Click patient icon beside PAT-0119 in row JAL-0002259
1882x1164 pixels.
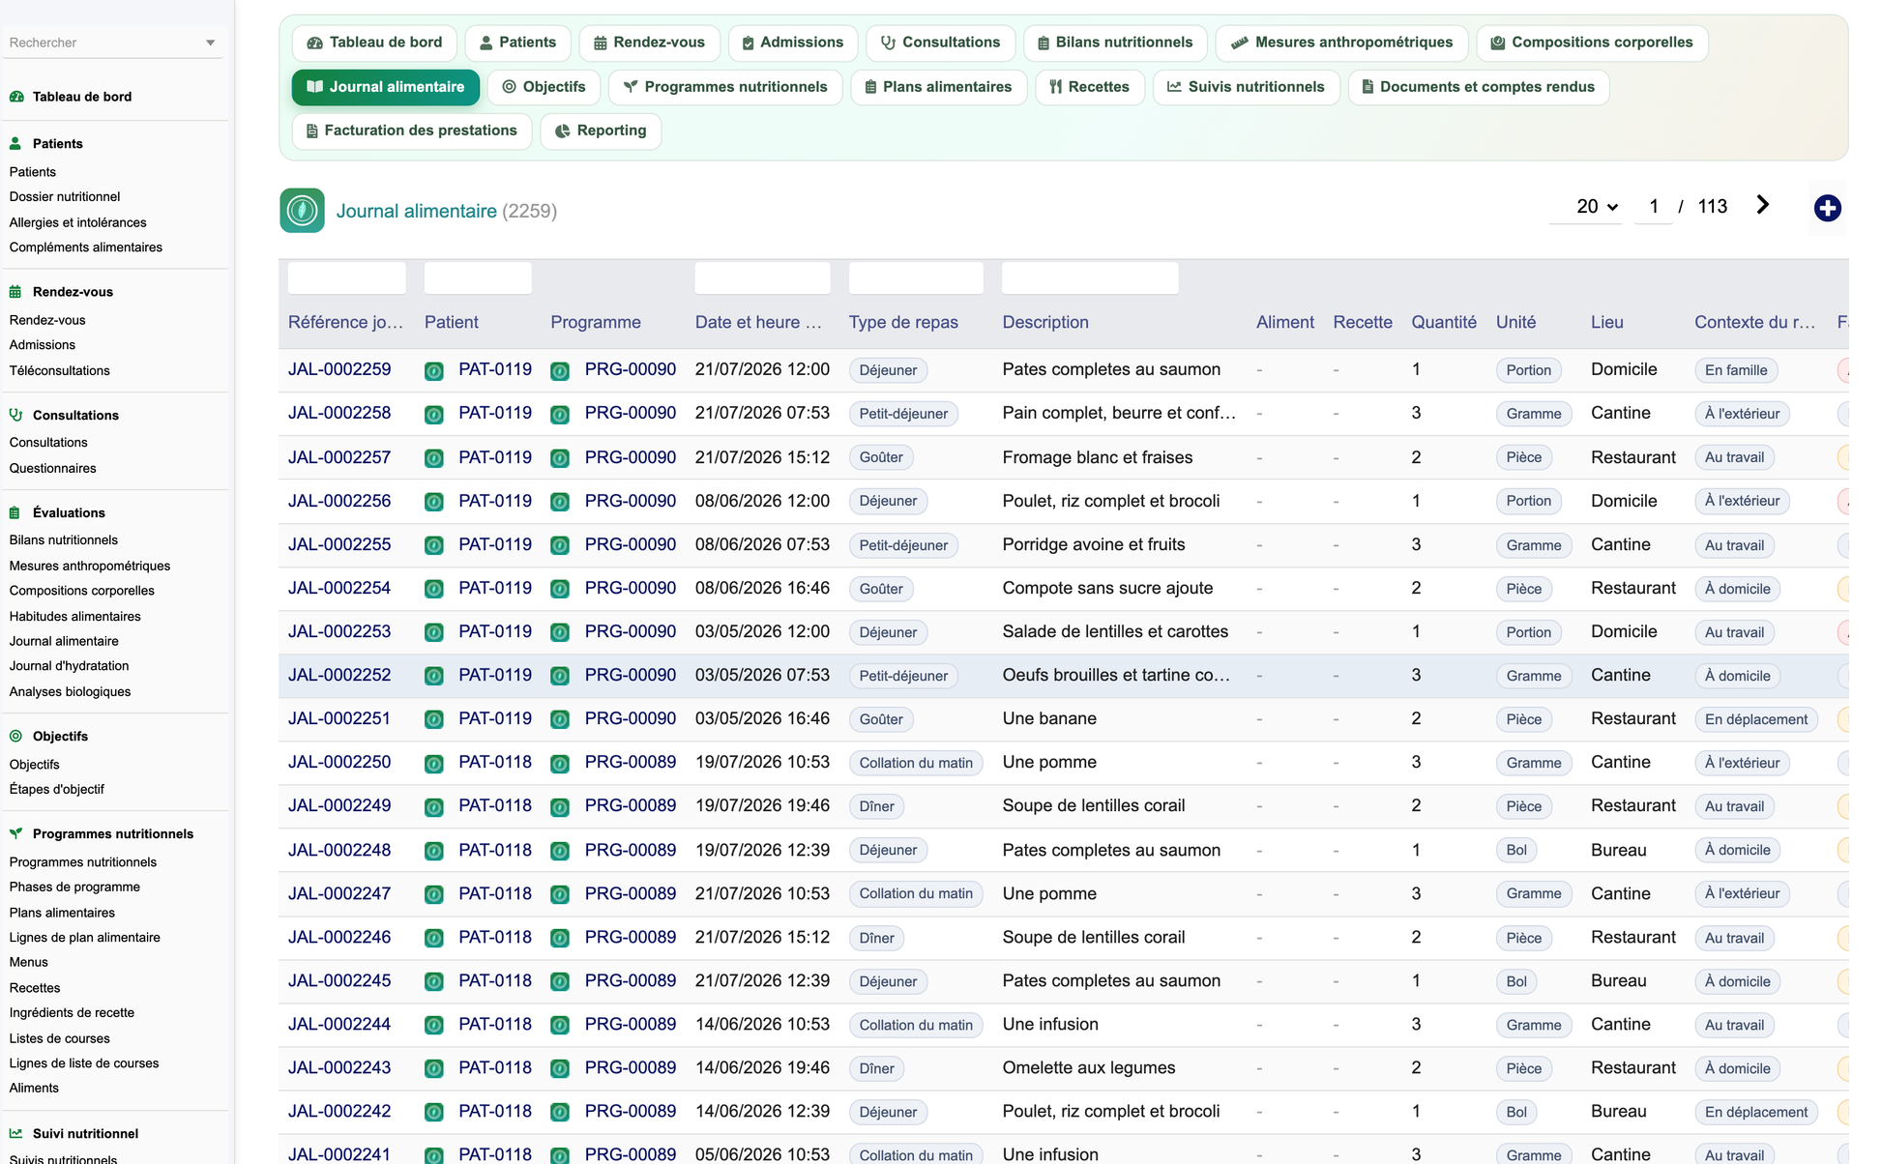tap(434, 370)
